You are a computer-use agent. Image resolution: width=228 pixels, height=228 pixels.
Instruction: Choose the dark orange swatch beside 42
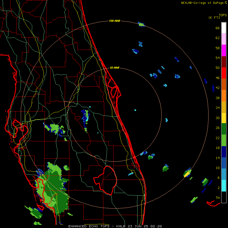click(224, 84)
